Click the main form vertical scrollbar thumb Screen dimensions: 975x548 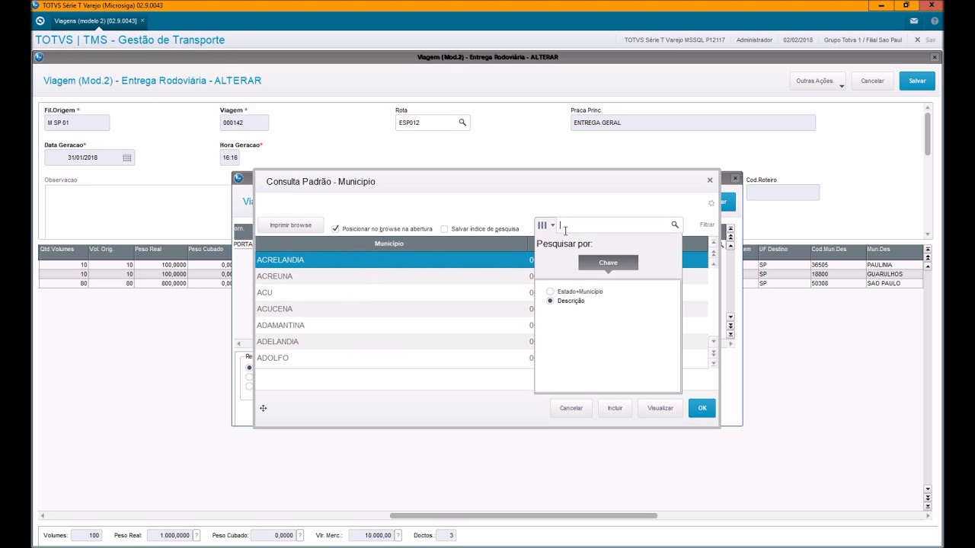coord(927,133)
